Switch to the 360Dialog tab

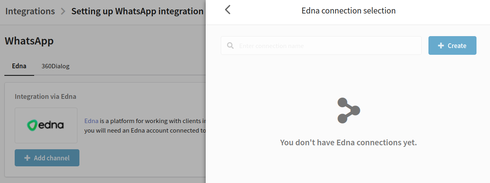click(x=56, y=66)
